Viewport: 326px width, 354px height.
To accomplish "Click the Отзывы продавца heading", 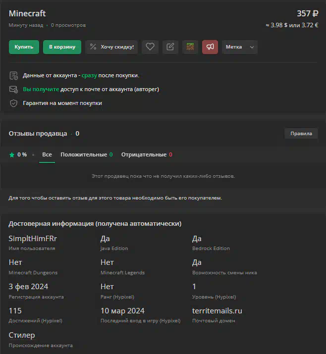I will 38,134.
